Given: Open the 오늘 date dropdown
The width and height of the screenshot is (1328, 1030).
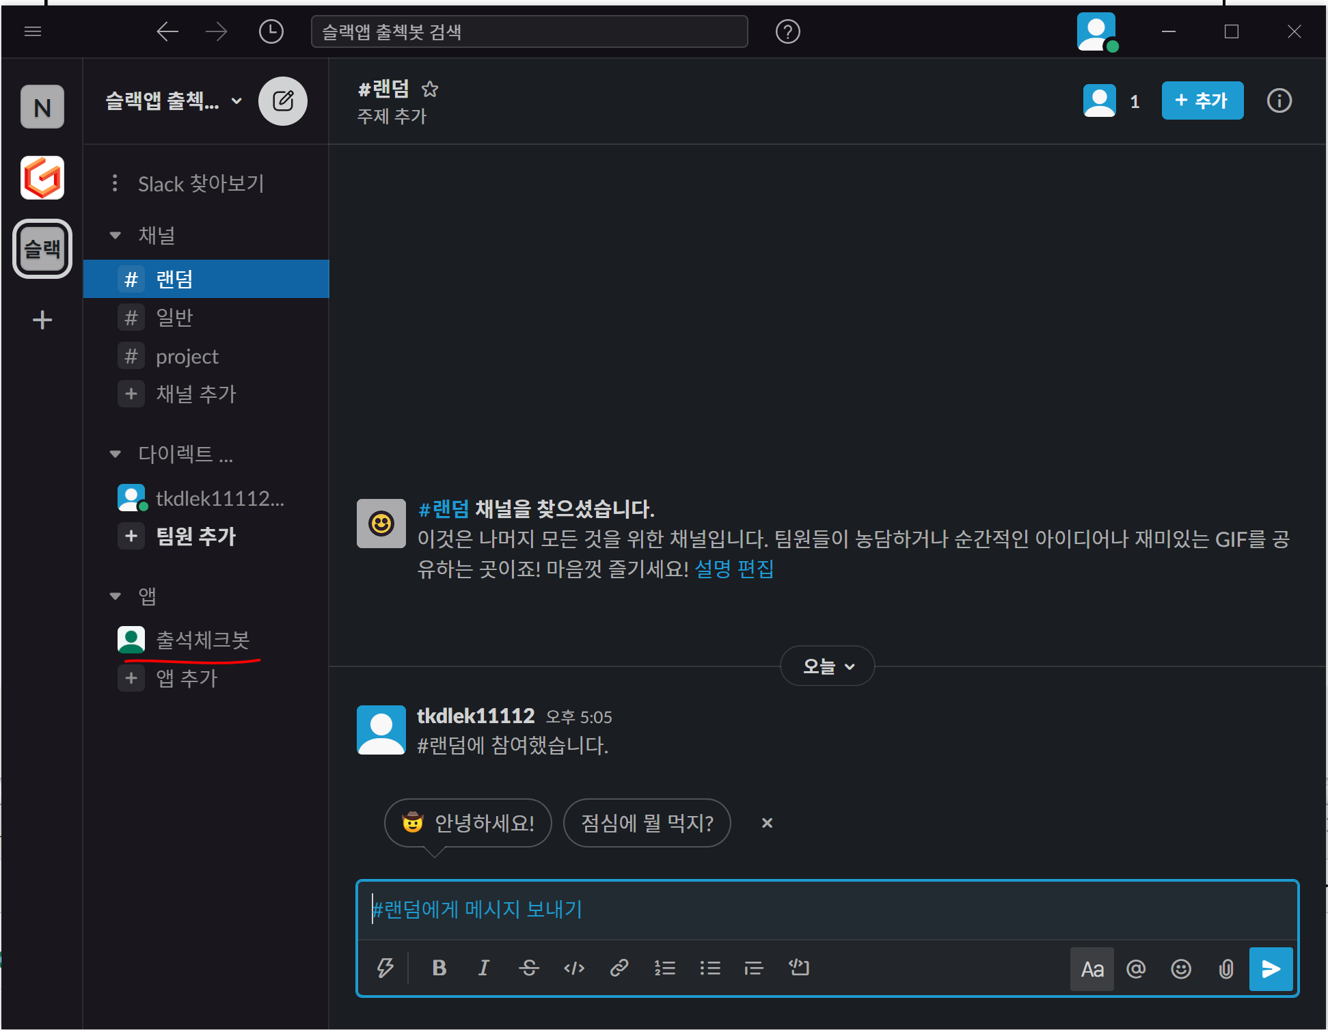Looking at the screenshot, I should click(x=827, y=666).
